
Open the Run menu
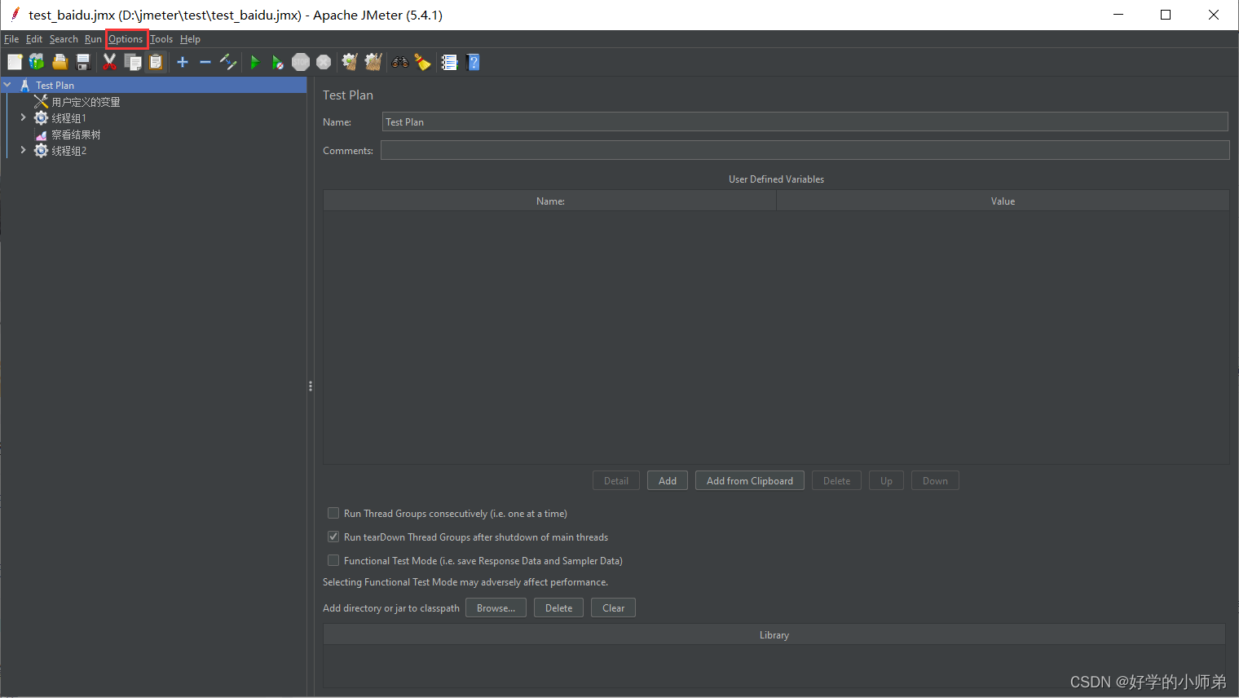93,39
